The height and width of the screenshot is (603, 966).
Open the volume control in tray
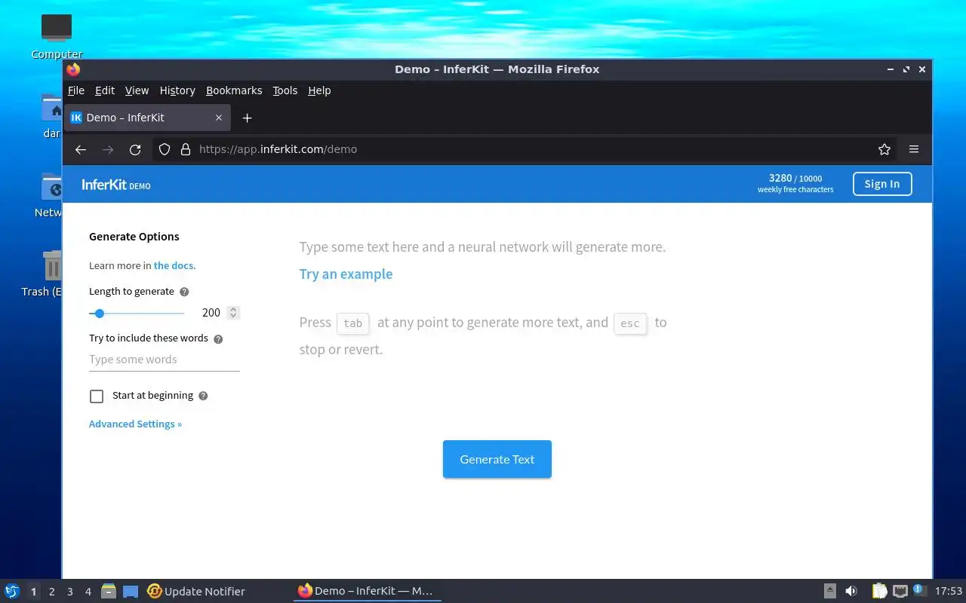pos(851,591)
